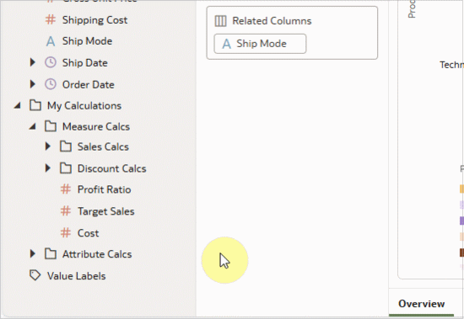
Task: Click the orange legend color swatch
Action: [x=461, y=189]
